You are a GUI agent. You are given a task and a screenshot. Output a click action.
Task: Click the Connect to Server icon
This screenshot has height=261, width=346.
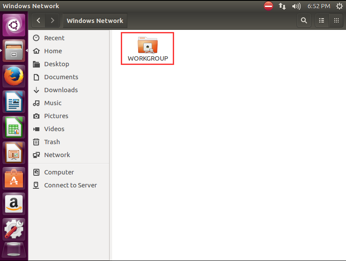[x=36, y=185]
